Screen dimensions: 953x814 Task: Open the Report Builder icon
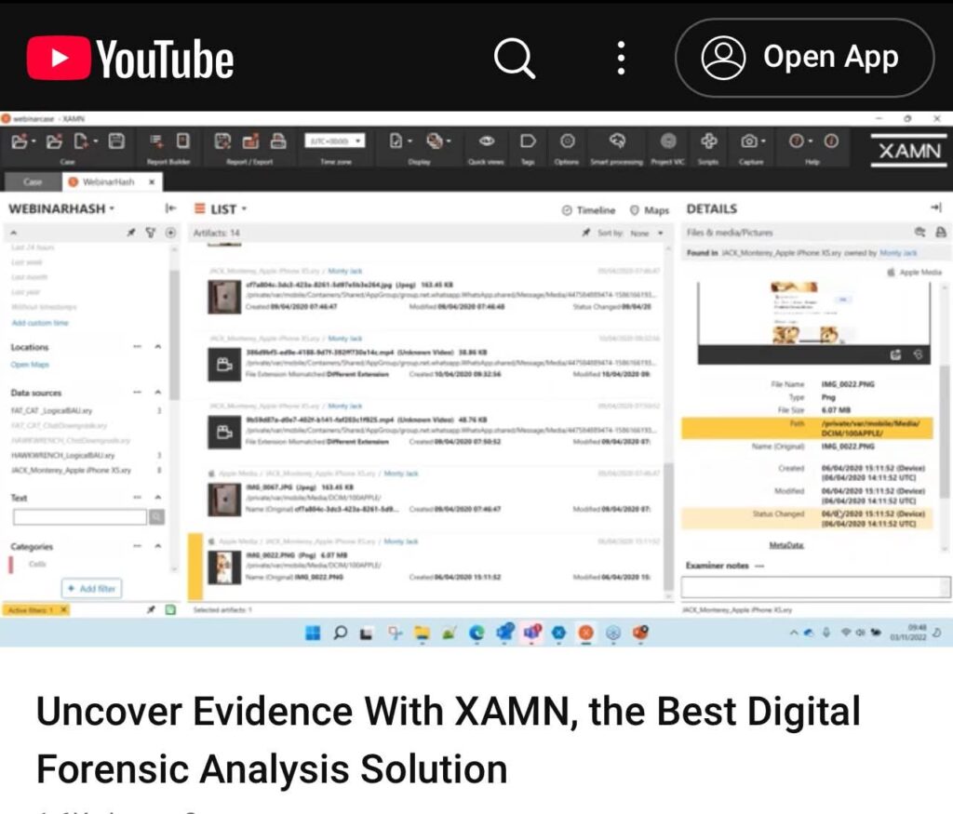tap(157, 141)
